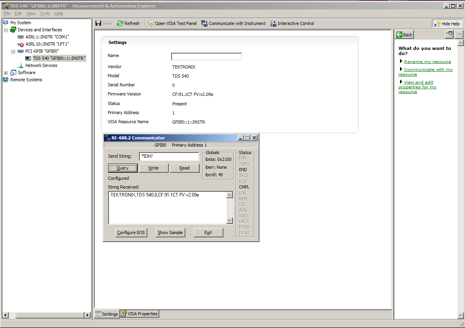Collapse the PCI-GPIB "GPIB0" node
Screen dimensions: 465x328
[x=13, y=51]
